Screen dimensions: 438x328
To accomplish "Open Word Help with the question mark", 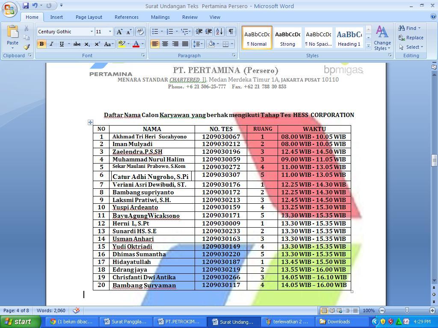I will [x=433, y=17].
